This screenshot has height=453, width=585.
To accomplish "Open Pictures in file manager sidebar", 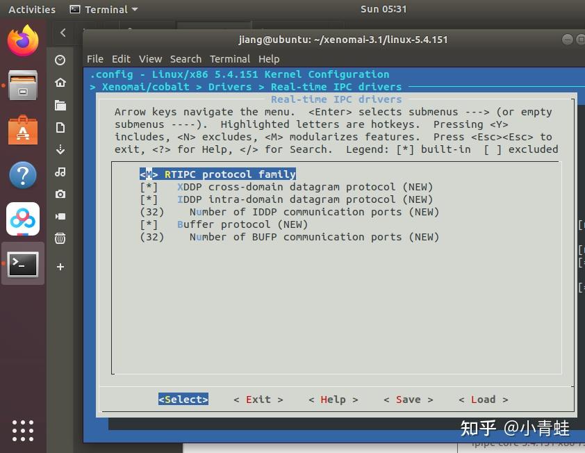I will pos(60,194).
